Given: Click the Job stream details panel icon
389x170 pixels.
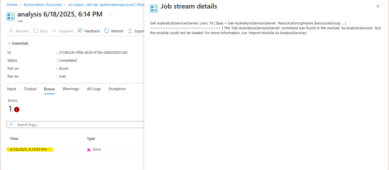Looking at the screenshot, I should (154, 9).
